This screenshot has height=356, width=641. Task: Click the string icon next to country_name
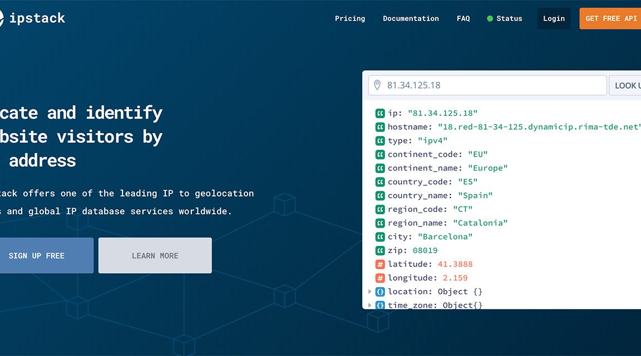pyautogui.click(x=380, y=196)
